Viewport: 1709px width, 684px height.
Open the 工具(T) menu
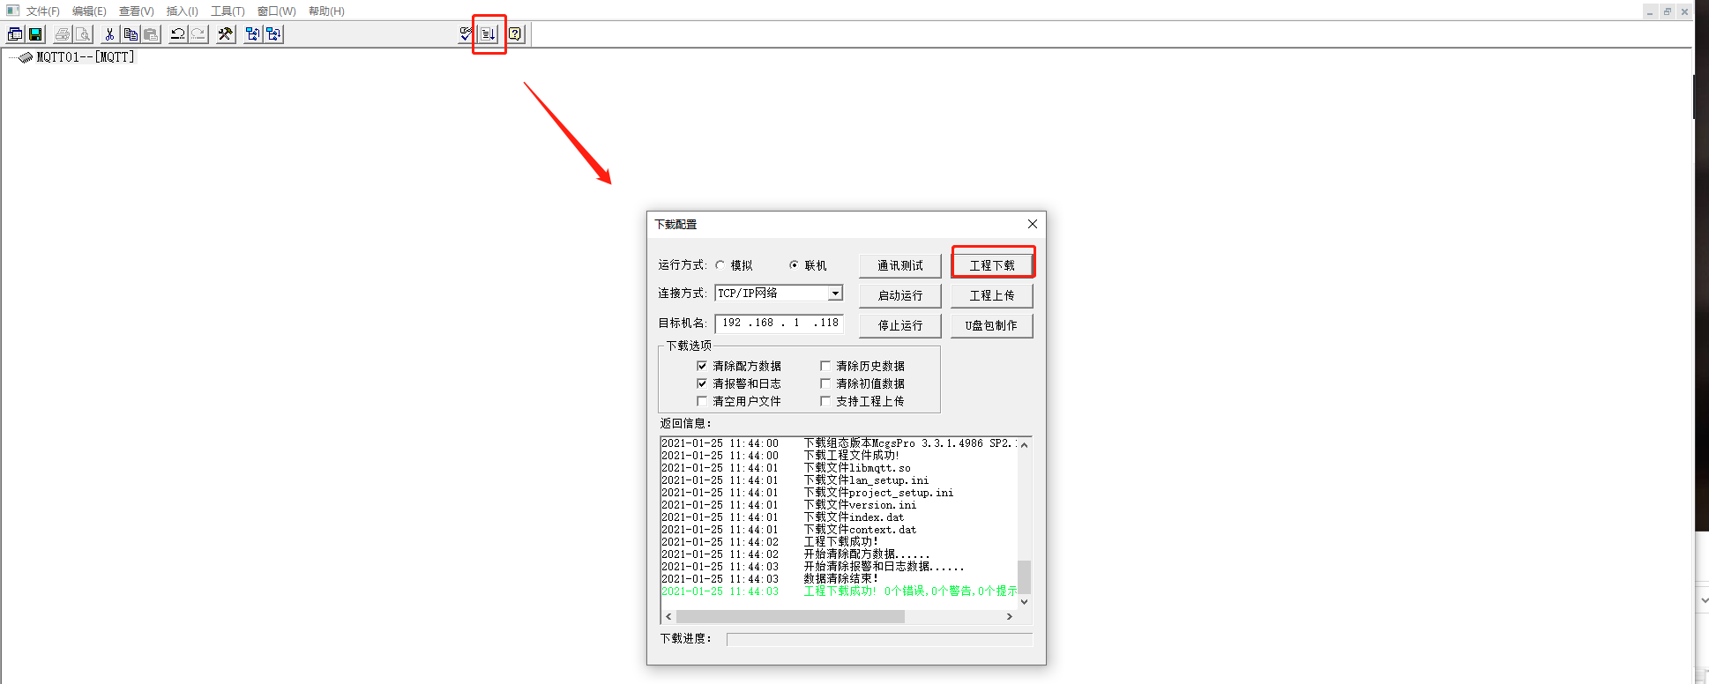[x=228, y=11]
